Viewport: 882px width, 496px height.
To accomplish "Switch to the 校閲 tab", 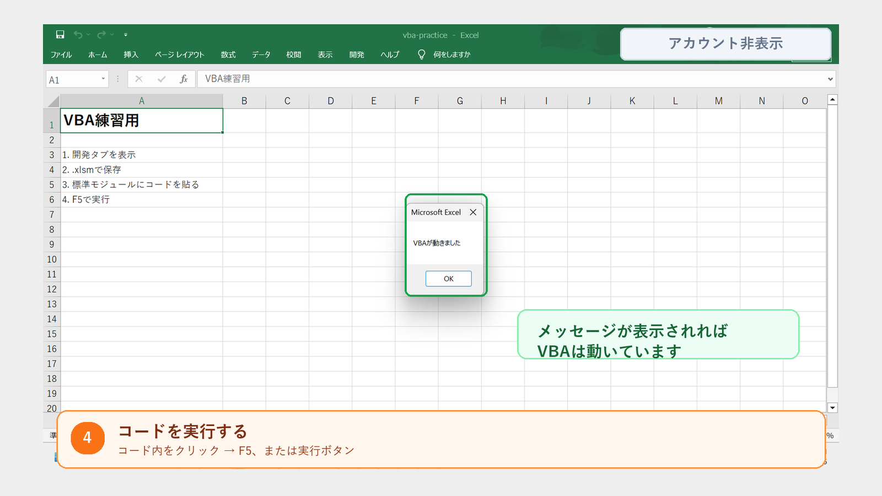I will point(294,55).
